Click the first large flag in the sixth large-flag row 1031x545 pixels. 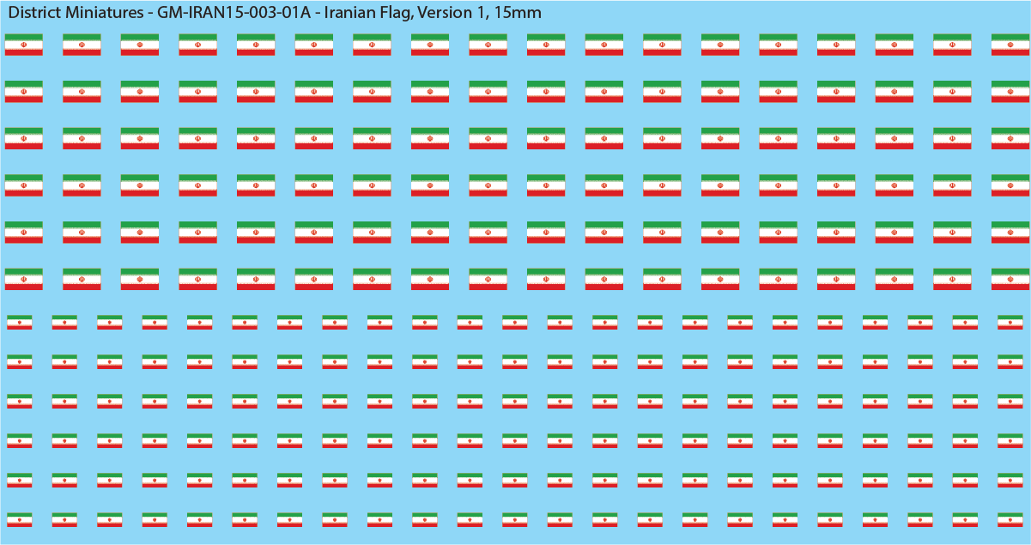point(23,279)
